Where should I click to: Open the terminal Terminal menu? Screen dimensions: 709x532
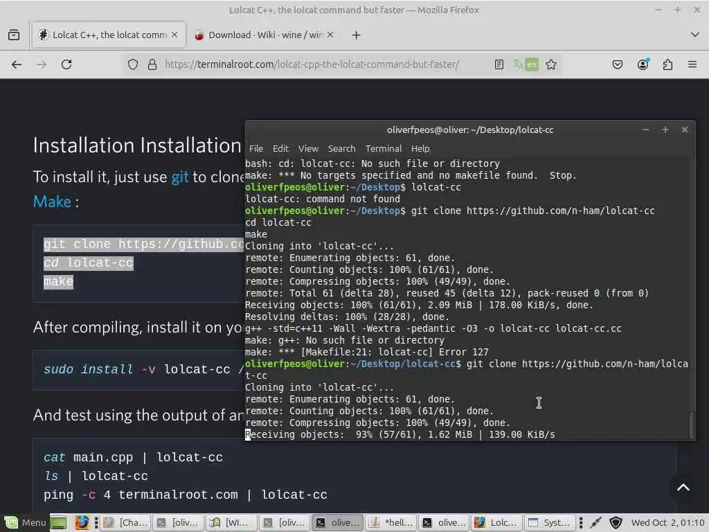tap(384, 149)
